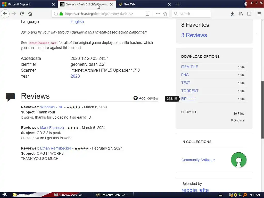Open the star Start button on taskbar

point(5,194)
